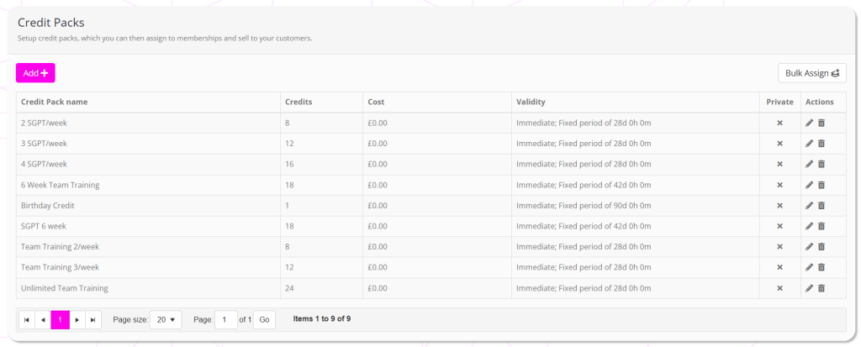Delete the Team Training 3/week pack
Image resolution: width=861 pixels, height=347 pixels.
coord(821,267)
